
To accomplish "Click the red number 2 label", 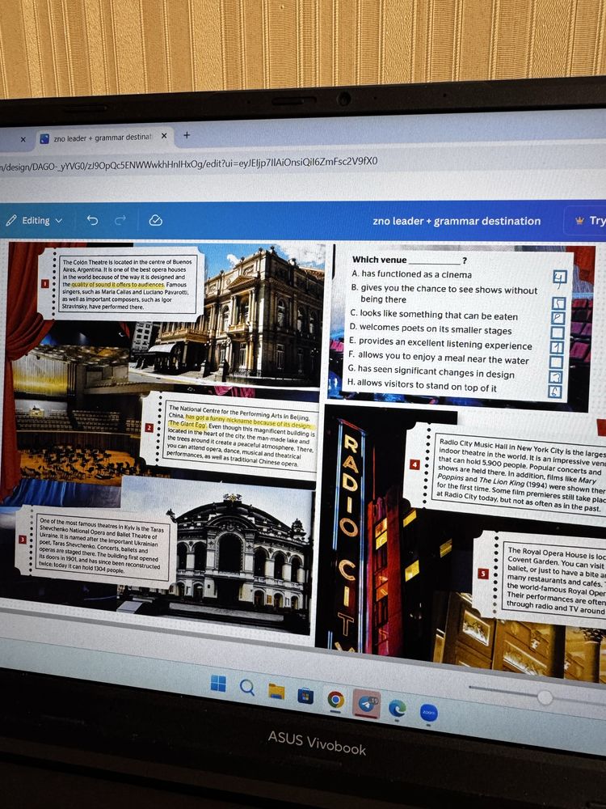I will point(149,427).
